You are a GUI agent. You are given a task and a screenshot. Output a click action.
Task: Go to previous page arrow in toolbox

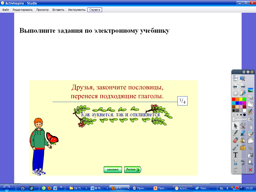235,86
